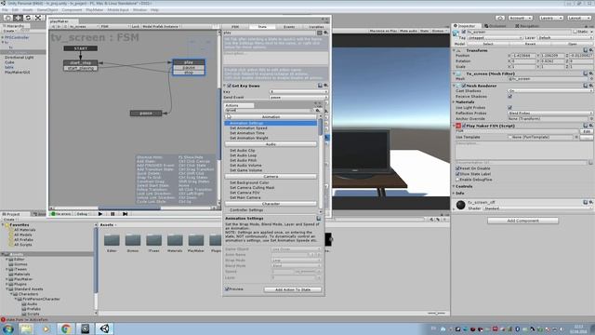Open Chrome from the taskbar
Viewport: 595px width, 335px height.
(66, 328)
